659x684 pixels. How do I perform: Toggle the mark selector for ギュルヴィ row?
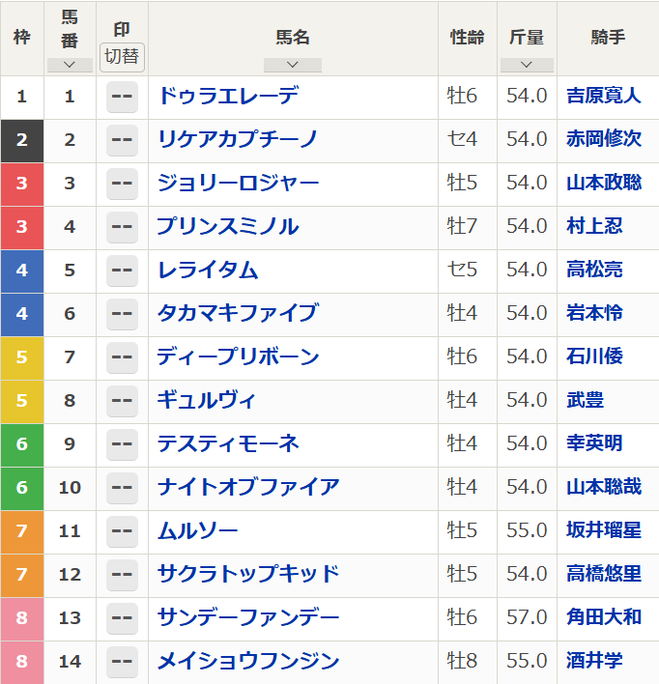click(x=122, y=401)
